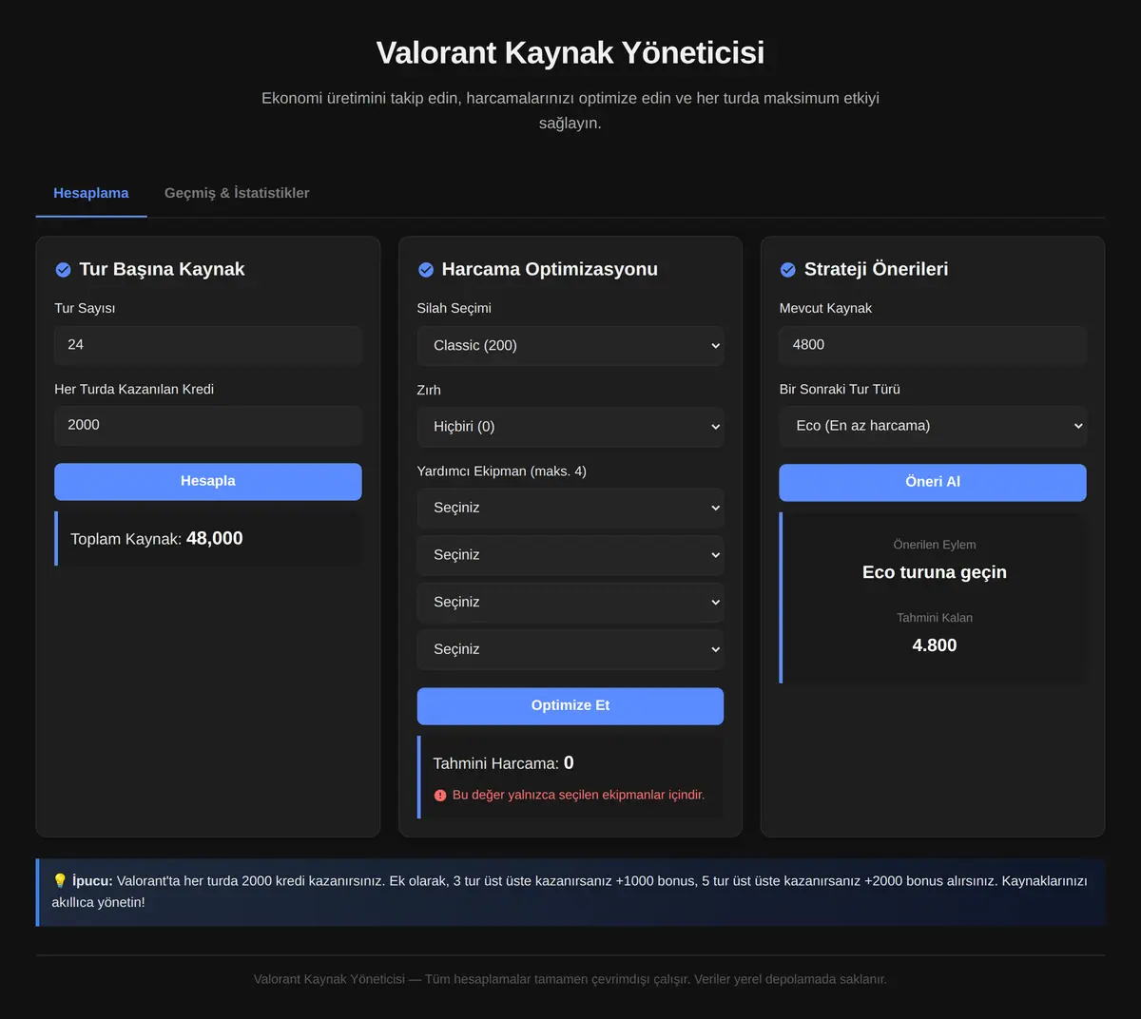
Task: Click the Yardımcı Ekipman (maks. 4) label
Action: point(501,471)
